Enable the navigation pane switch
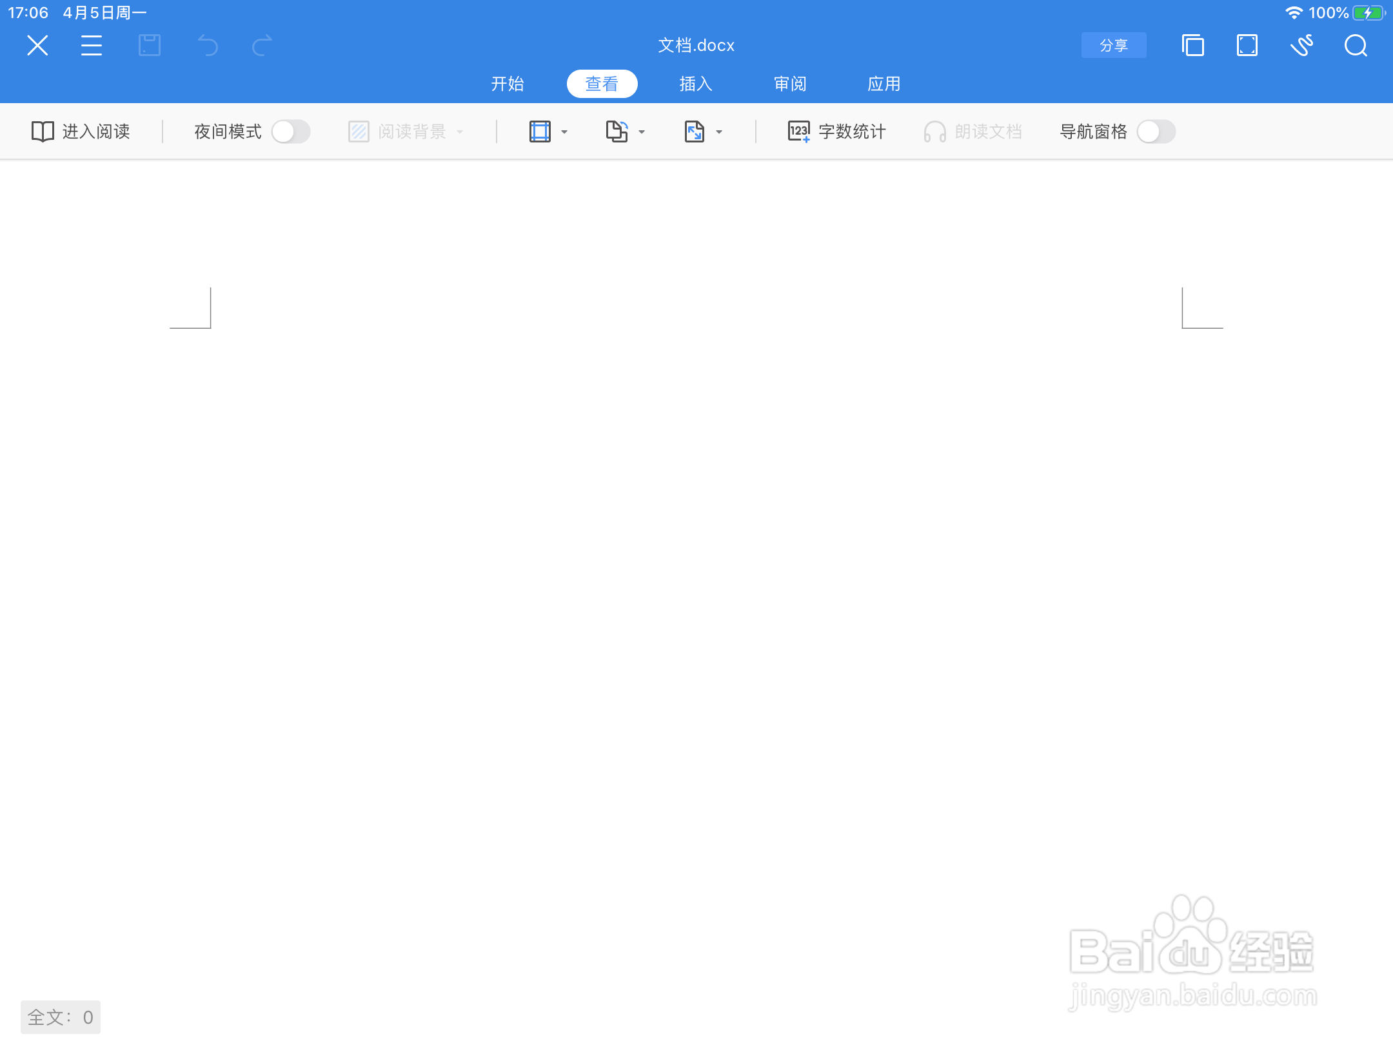The height and width of the screenshot is (1043, 1393). (x=1156, y=132)
